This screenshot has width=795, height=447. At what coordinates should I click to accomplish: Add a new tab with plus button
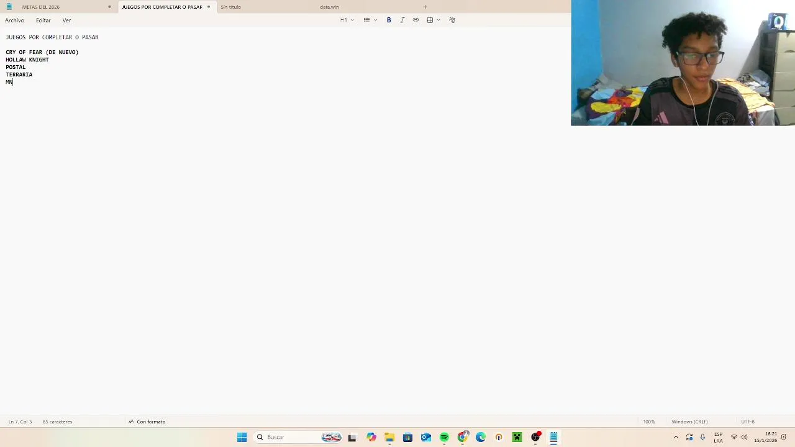pyautogui.click(x=425, y=7)
